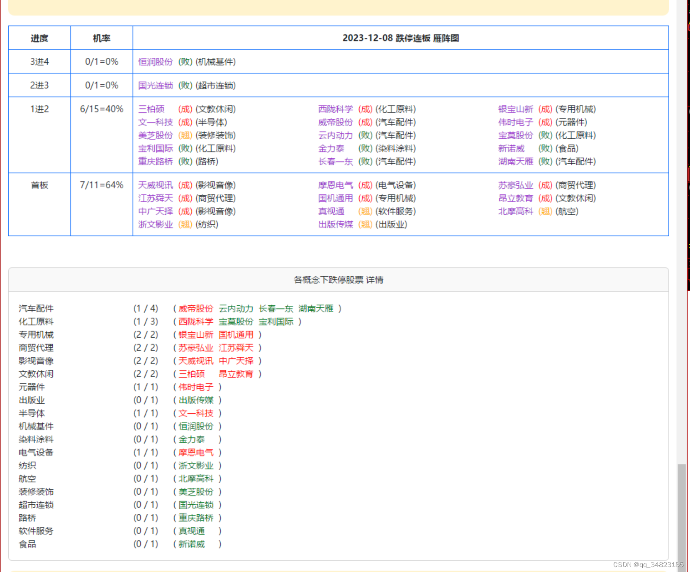Click 汽车配件 concept label in details list

pos(36,309)
